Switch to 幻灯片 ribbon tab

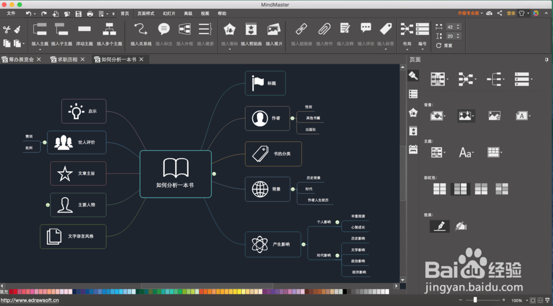pyautogui.click(x=169, y=13)
